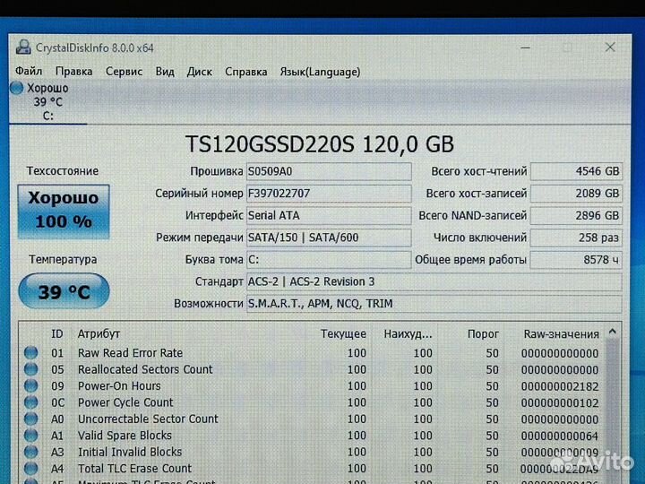This screenshot has height=484, width=645.
Task: Click status orb for Raw Read Error Rate
Action: pyautogui.click(x=30, y=353)
